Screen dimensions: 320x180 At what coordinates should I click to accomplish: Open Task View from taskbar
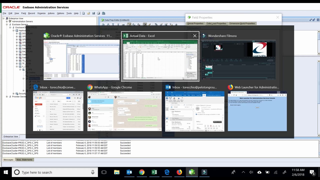[x=104, y=172]
